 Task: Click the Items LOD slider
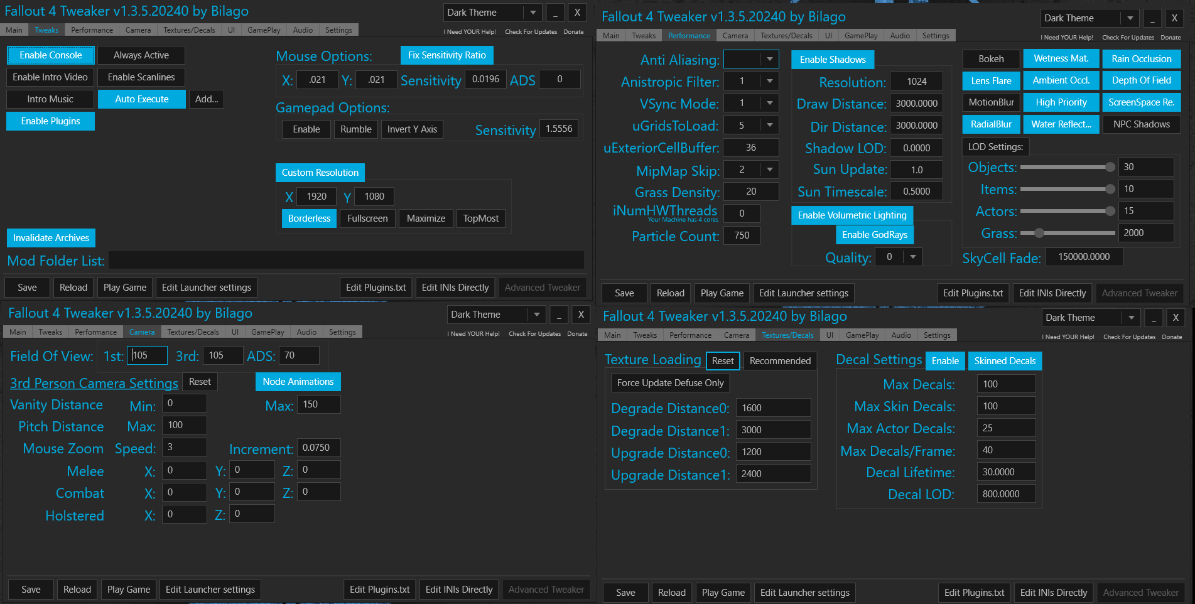coord(1068,189)
